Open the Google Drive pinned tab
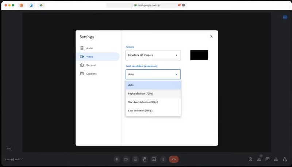 (x=41, y=5)
